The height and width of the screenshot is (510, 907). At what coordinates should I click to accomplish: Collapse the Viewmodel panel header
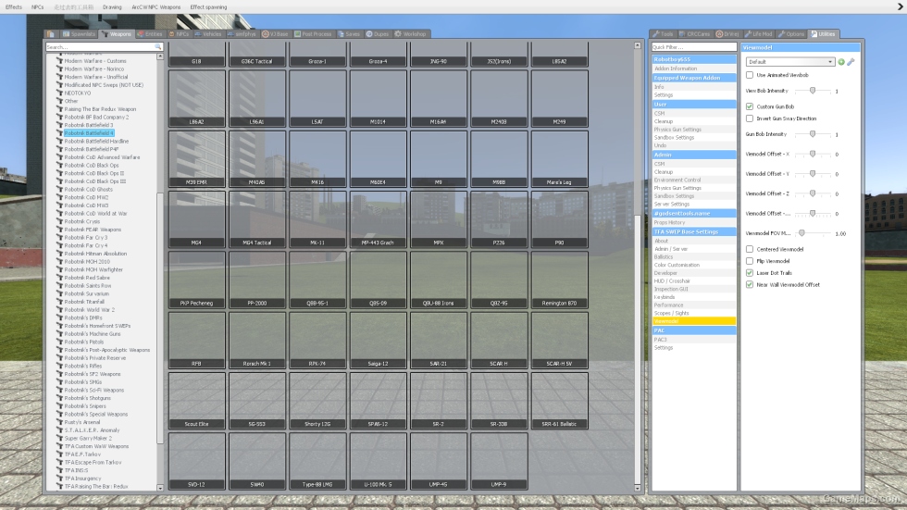(x=801, y=47)
